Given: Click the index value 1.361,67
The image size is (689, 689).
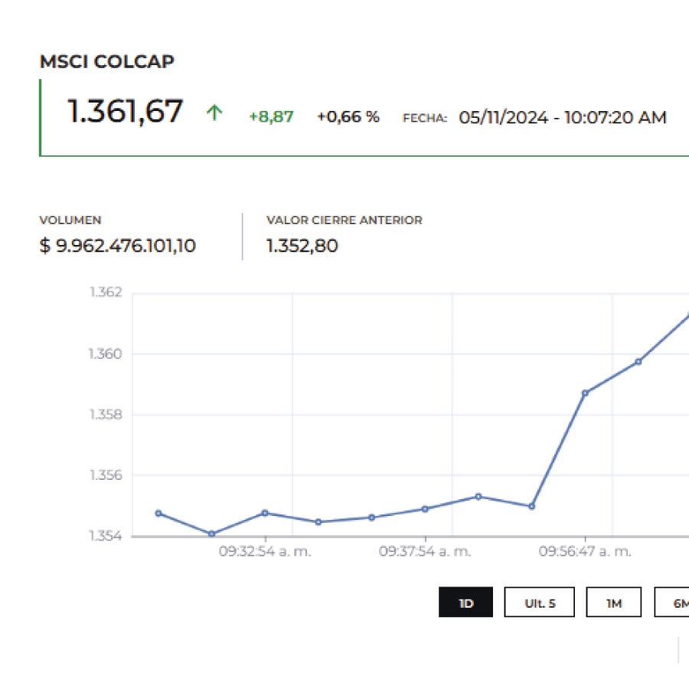Looking at the screenshot, I should (x=125, y=112).
